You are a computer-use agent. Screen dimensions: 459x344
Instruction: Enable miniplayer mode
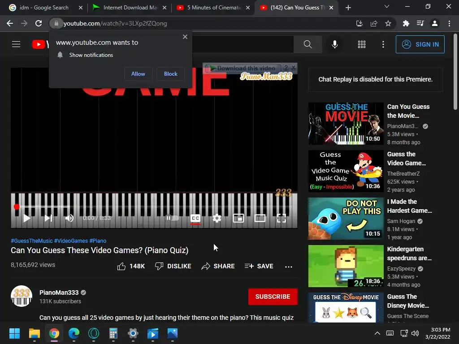pos(238,218)
